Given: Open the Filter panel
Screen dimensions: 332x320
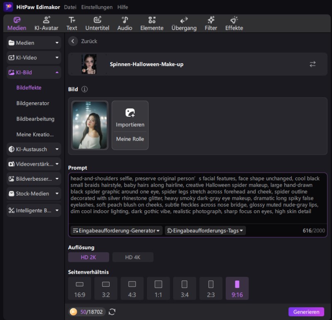Looking at the screenshot, I should [x=211, y=24].
